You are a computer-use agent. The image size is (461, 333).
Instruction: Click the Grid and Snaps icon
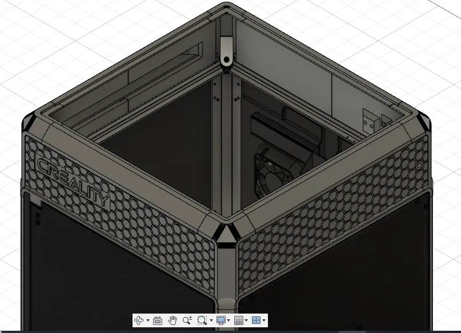coord(239,320)
